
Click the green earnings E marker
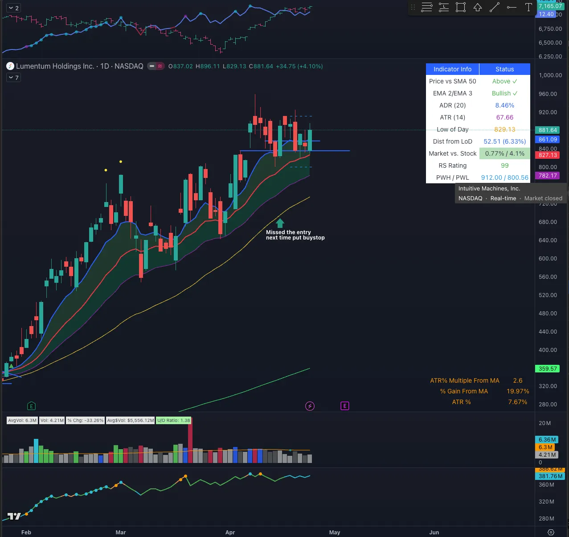[x=31, y=406]
